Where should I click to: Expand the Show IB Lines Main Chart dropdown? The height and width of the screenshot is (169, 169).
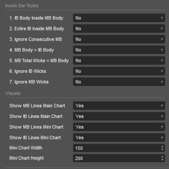[119, 116]
